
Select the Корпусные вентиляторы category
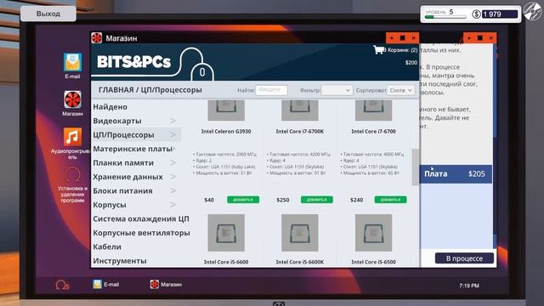141,233
